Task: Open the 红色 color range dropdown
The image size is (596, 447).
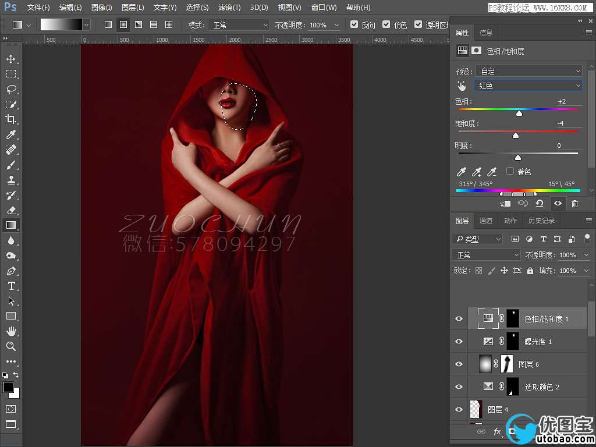Action: coord(528,86)
